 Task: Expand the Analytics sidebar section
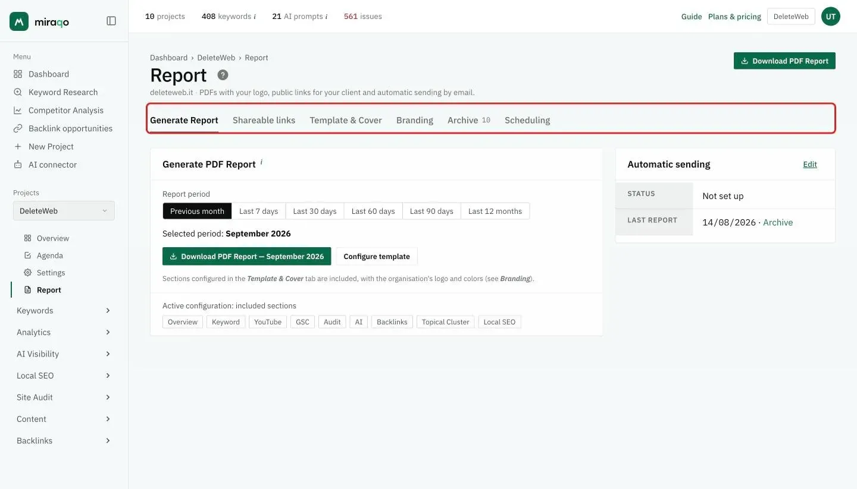(x=64, y=333)
